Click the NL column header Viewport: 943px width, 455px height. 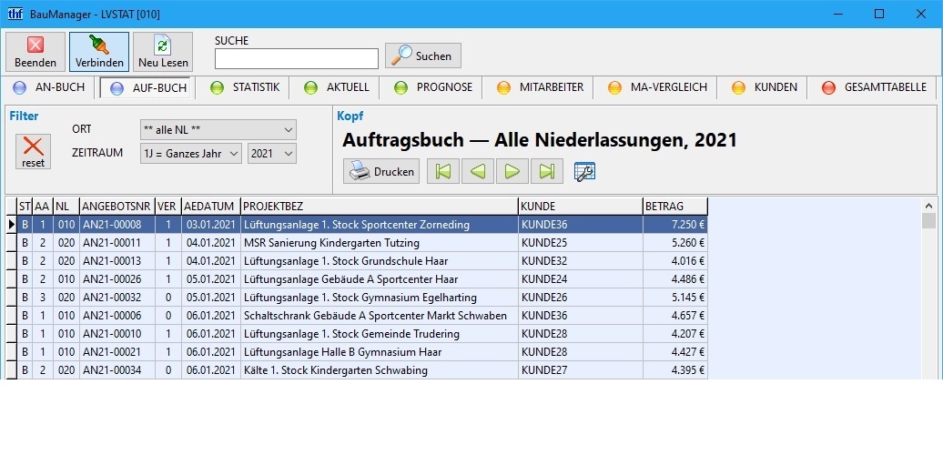[66, 207]
